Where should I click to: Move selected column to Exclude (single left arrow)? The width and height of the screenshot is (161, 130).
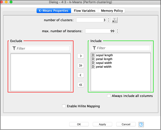(80, 75)
